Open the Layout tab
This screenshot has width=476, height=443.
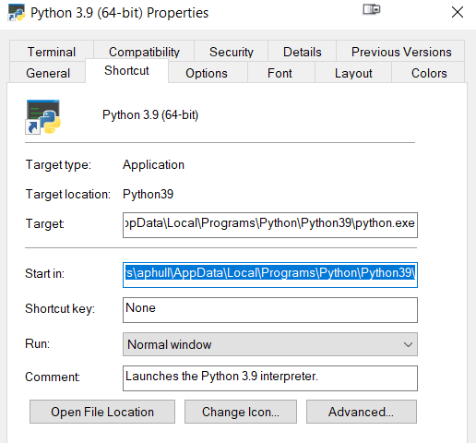tap(353, 73)
